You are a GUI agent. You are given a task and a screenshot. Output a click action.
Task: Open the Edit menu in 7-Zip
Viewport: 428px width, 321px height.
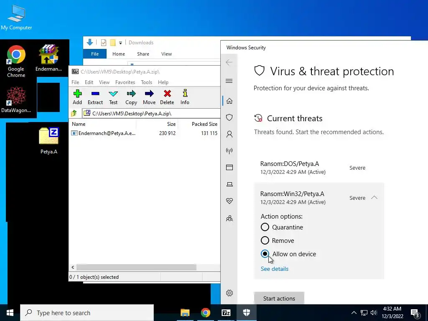[x=89, y=82]
